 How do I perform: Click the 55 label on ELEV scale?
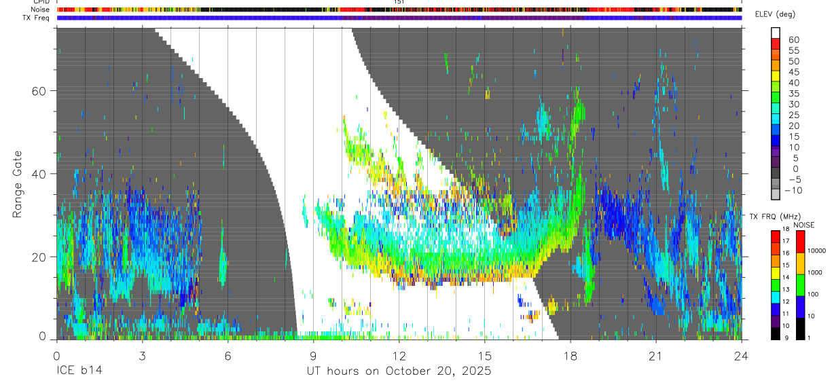793,51
